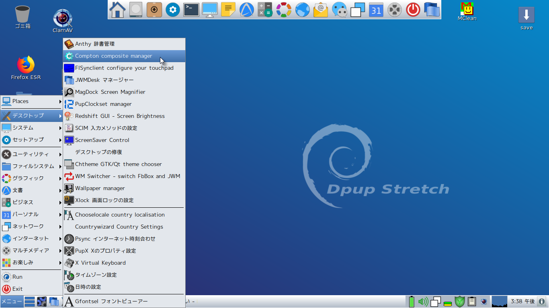The width and height of the screenshot is (549, 308).
Task: Expand the インターネット submenu
Action: pyautogui.click(x=31, y=238)
